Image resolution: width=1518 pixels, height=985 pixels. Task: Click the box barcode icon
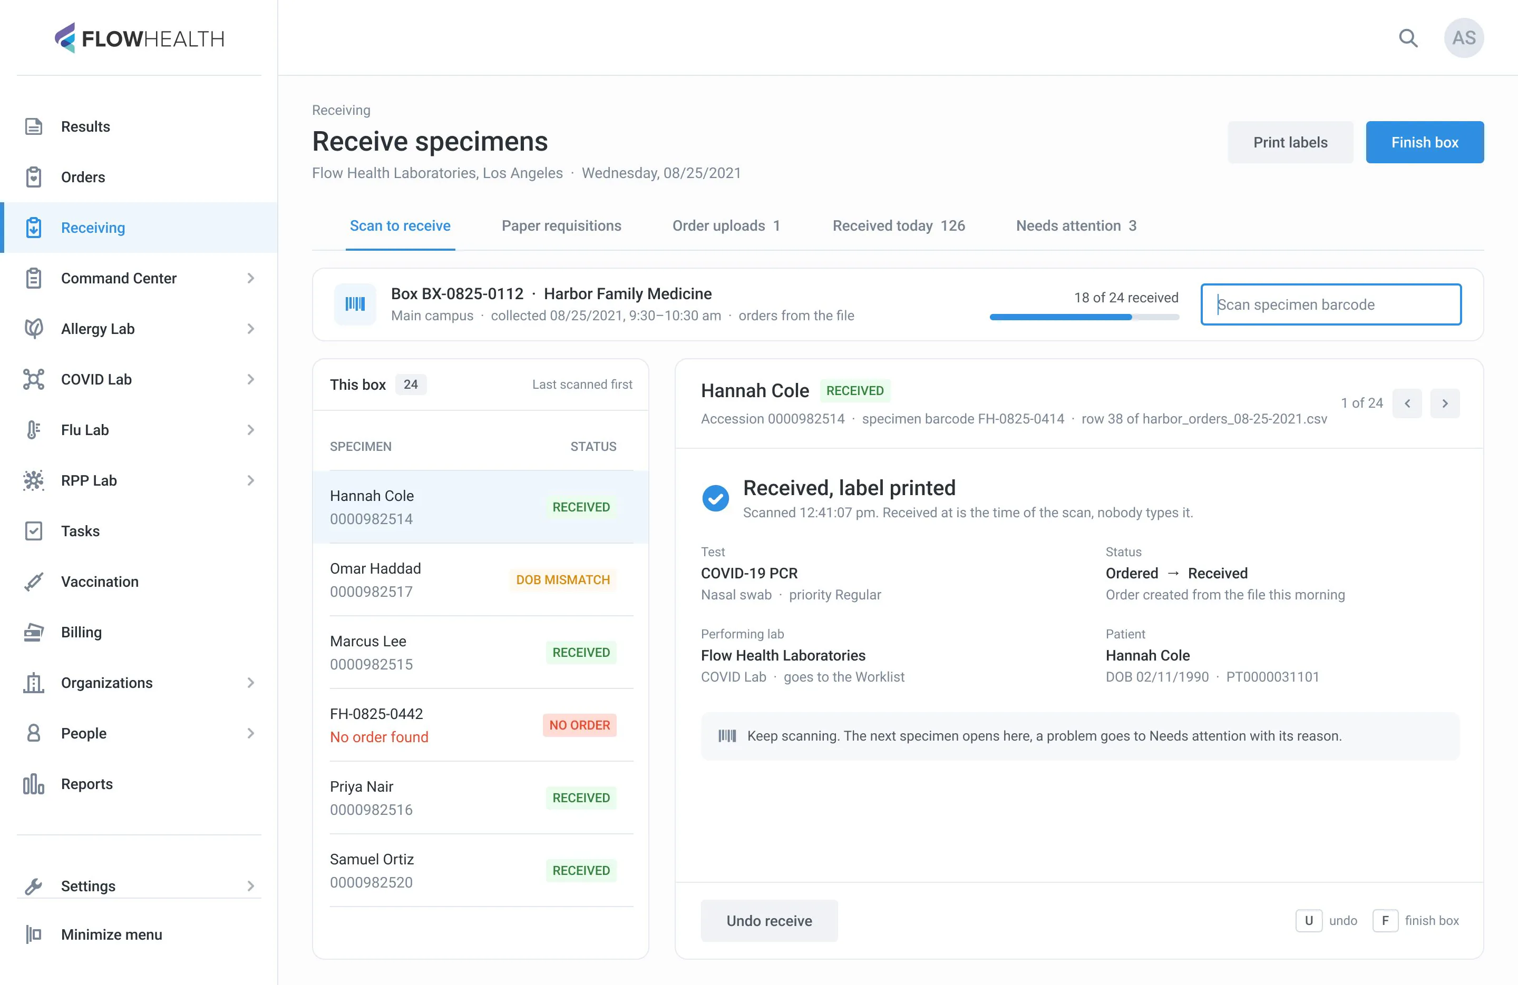pyautogui.click(x=355, y=304)
